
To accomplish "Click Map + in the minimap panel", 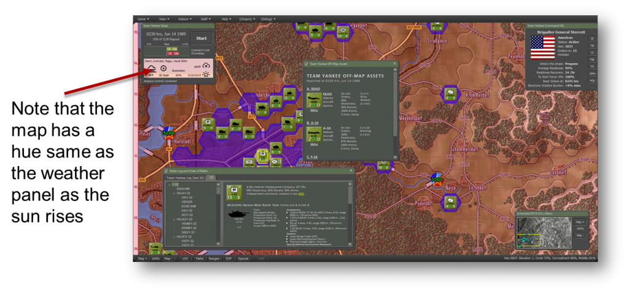I will coord(580,222).
